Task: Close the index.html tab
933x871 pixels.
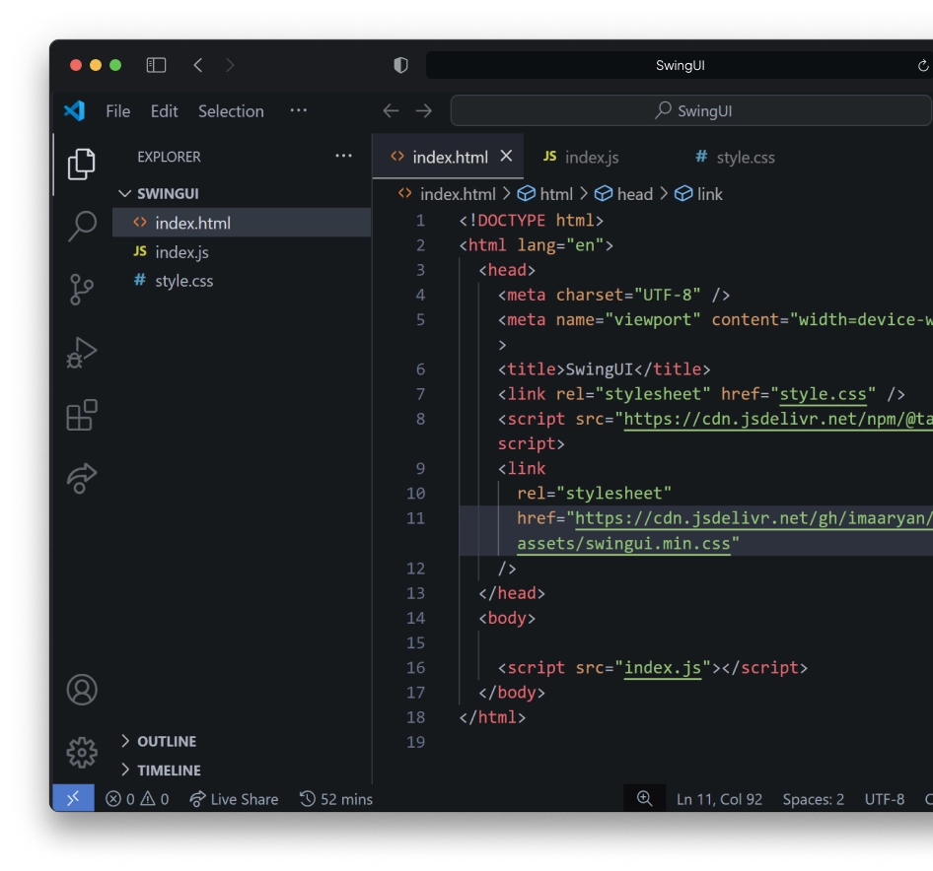Action: tap(507, 157)
